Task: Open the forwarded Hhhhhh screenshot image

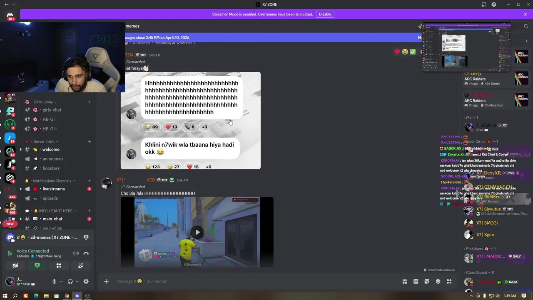Action: click(x=191, y=120)
